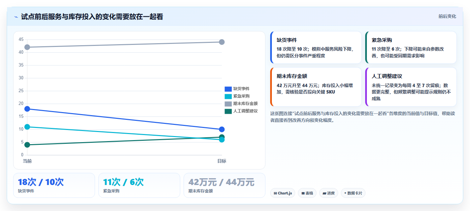The height and width of the screenshot is (211, 470).
Task: Open the 缺货事件 summary card at top right
Action: (x=316, y=47)
